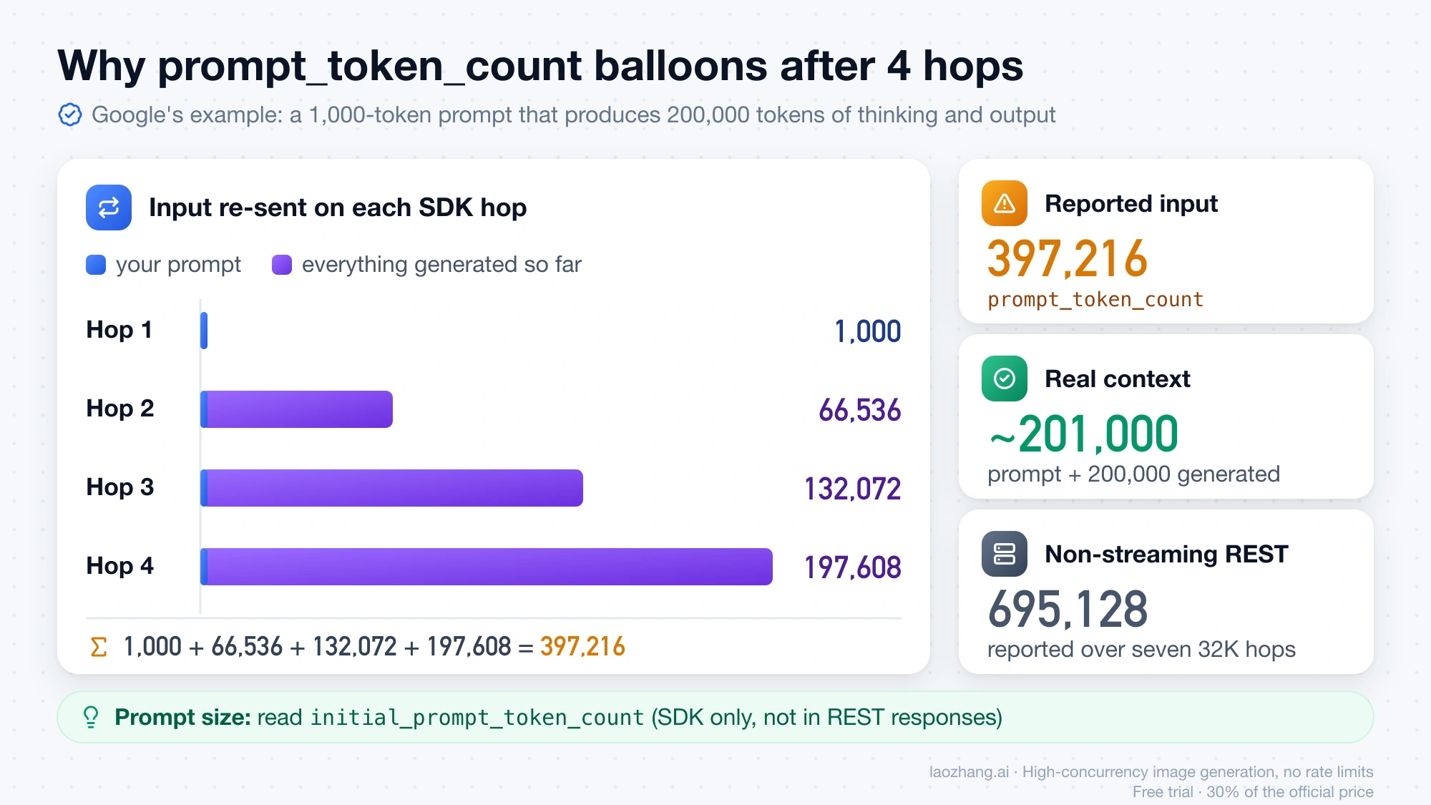Click the 'Reported input' heading
This screenshot has height=805, width=1431.
tap(1131, 204)
